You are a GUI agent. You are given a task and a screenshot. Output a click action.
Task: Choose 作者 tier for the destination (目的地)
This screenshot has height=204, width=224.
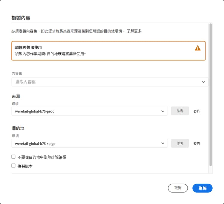(180, 143)
